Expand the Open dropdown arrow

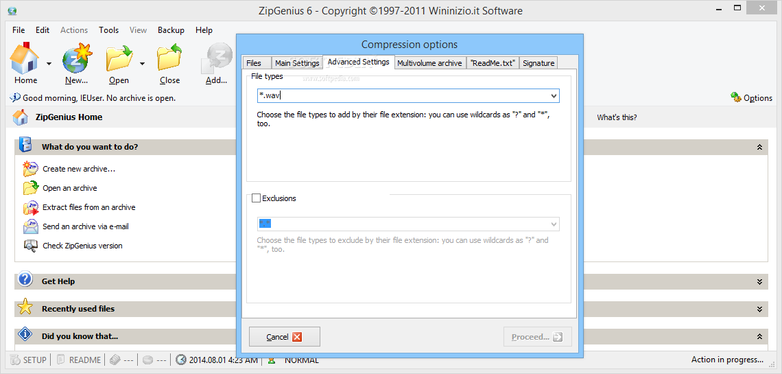coord(142,63)
